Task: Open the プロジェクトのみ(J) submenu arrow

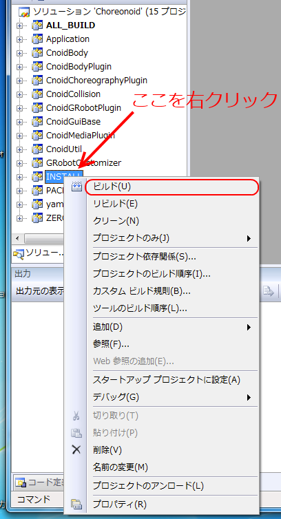Action: click(x=249, y=238)
